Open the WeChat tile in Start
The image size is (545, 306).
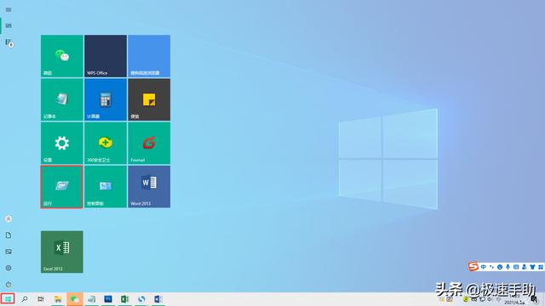(x=62, y=56)
